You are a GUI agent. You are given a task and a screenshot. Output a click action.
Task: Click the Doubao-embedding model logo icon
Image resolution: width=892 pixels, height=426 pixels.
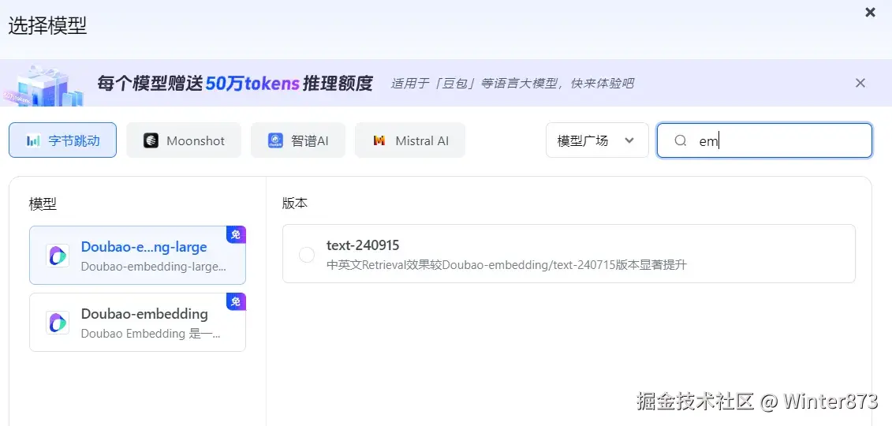coord(58,323)
